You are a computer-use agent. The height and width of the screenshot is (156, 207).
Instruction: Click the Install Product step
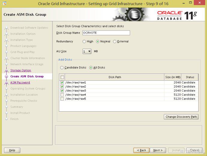pos(20,113)
